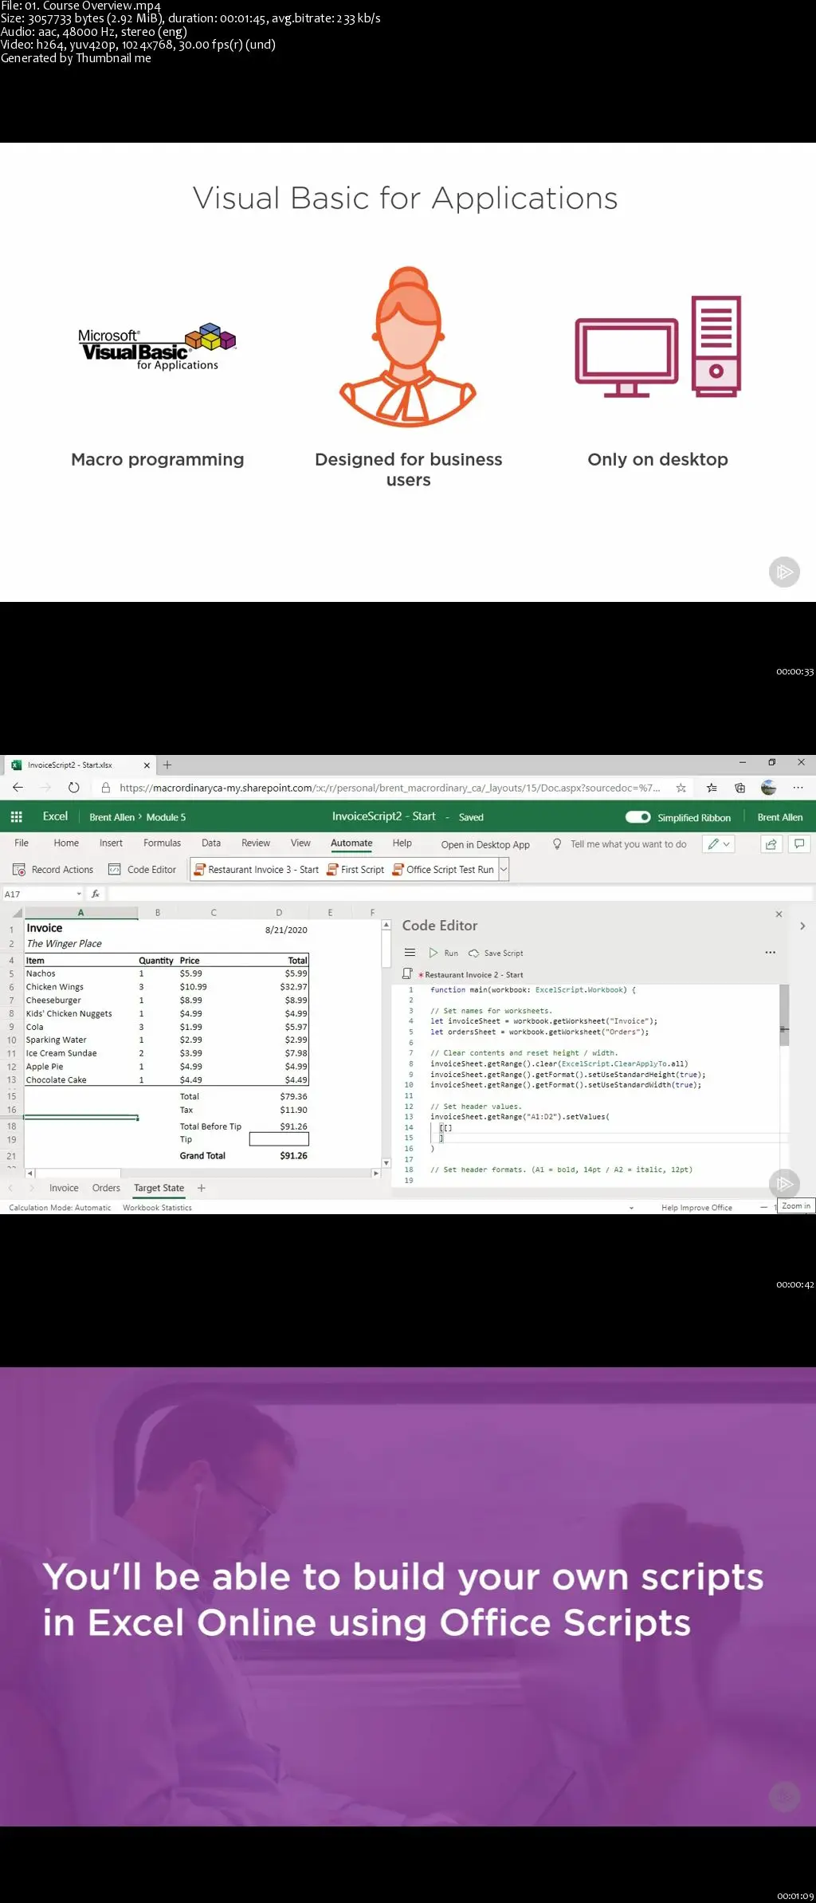This screenshot has width=816, height=1903.
Task: Open the Data ribbon tab
Action: point(211,843)
